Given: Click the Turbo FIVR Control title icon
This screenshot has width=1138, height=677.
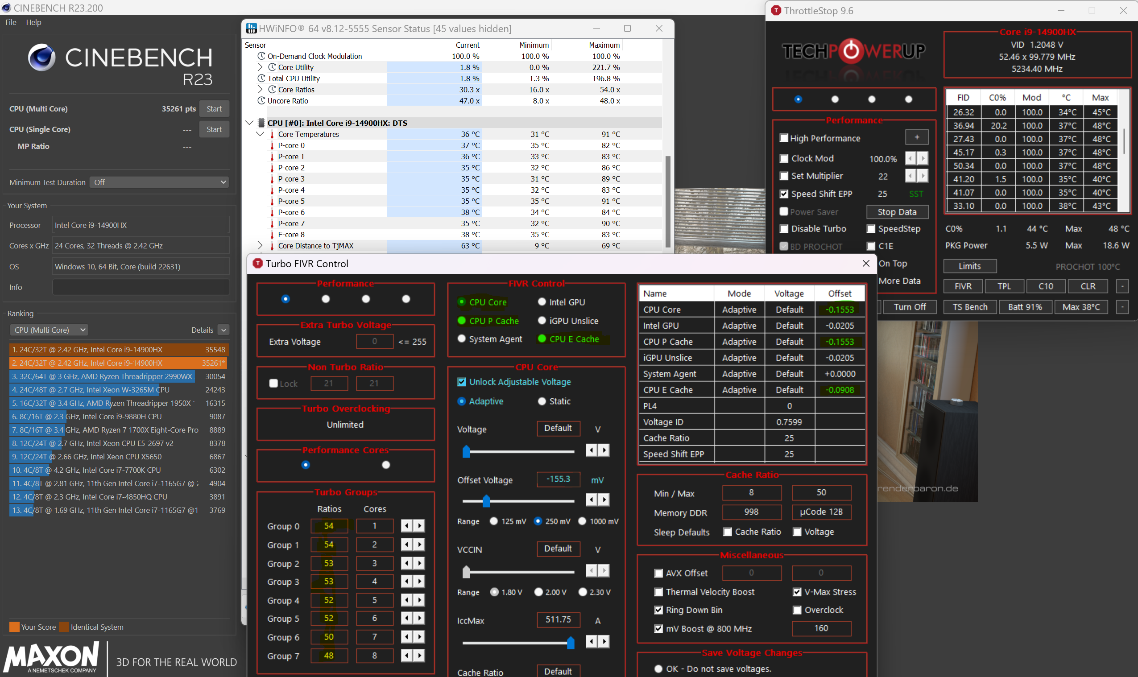Looking at the screenshot, I should coord(258,263).
